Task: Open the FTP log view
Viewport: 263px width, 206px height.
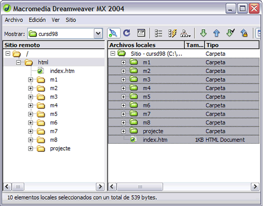Action: click(141, 33)
